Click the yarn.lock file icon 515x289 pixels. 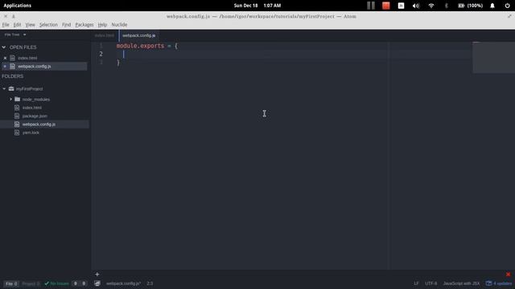(17, 132)
